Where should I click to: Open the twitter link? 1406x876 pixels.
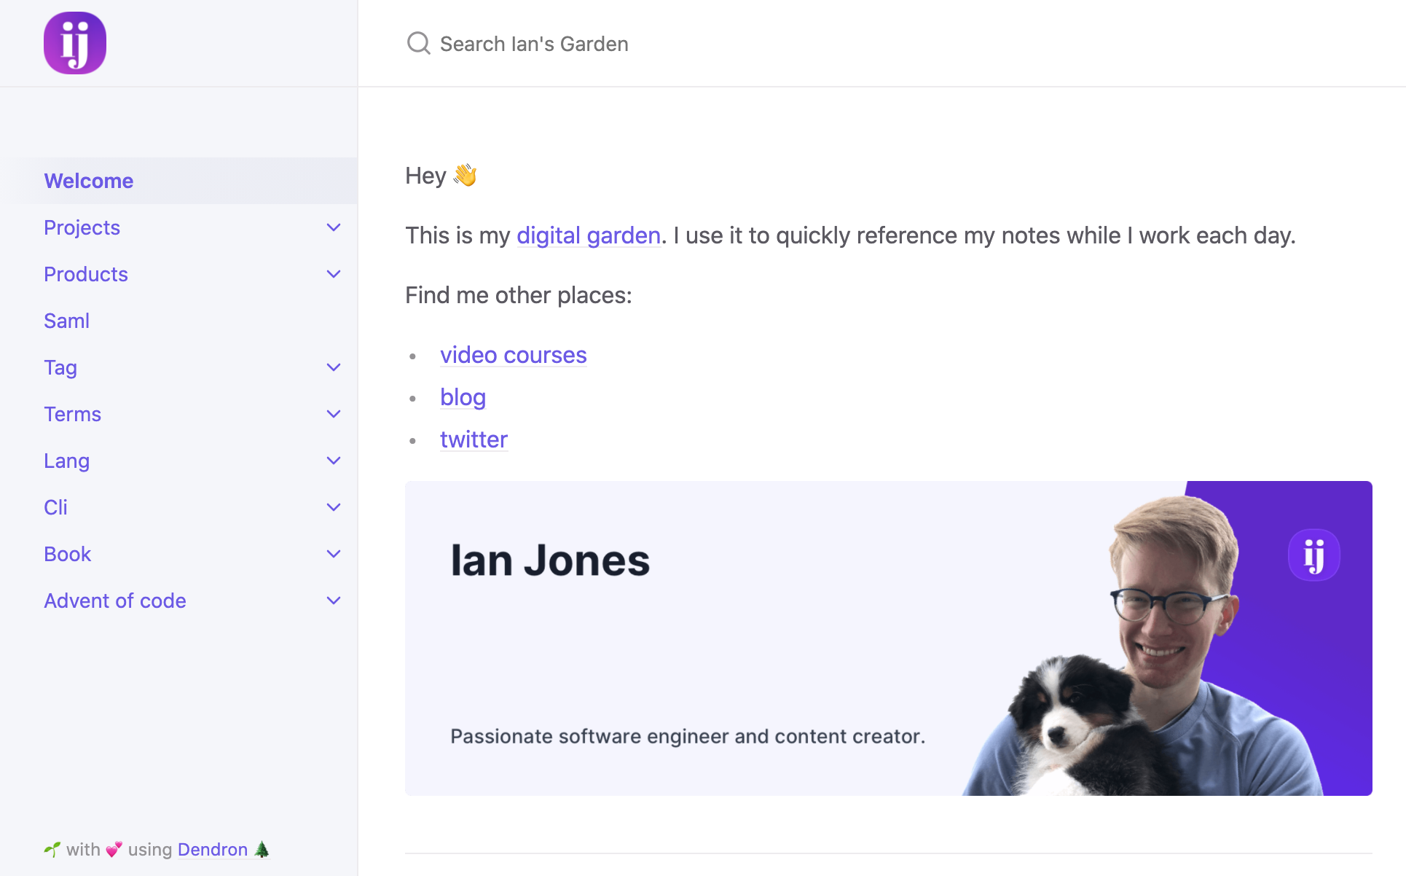click(x=474, y=439)
